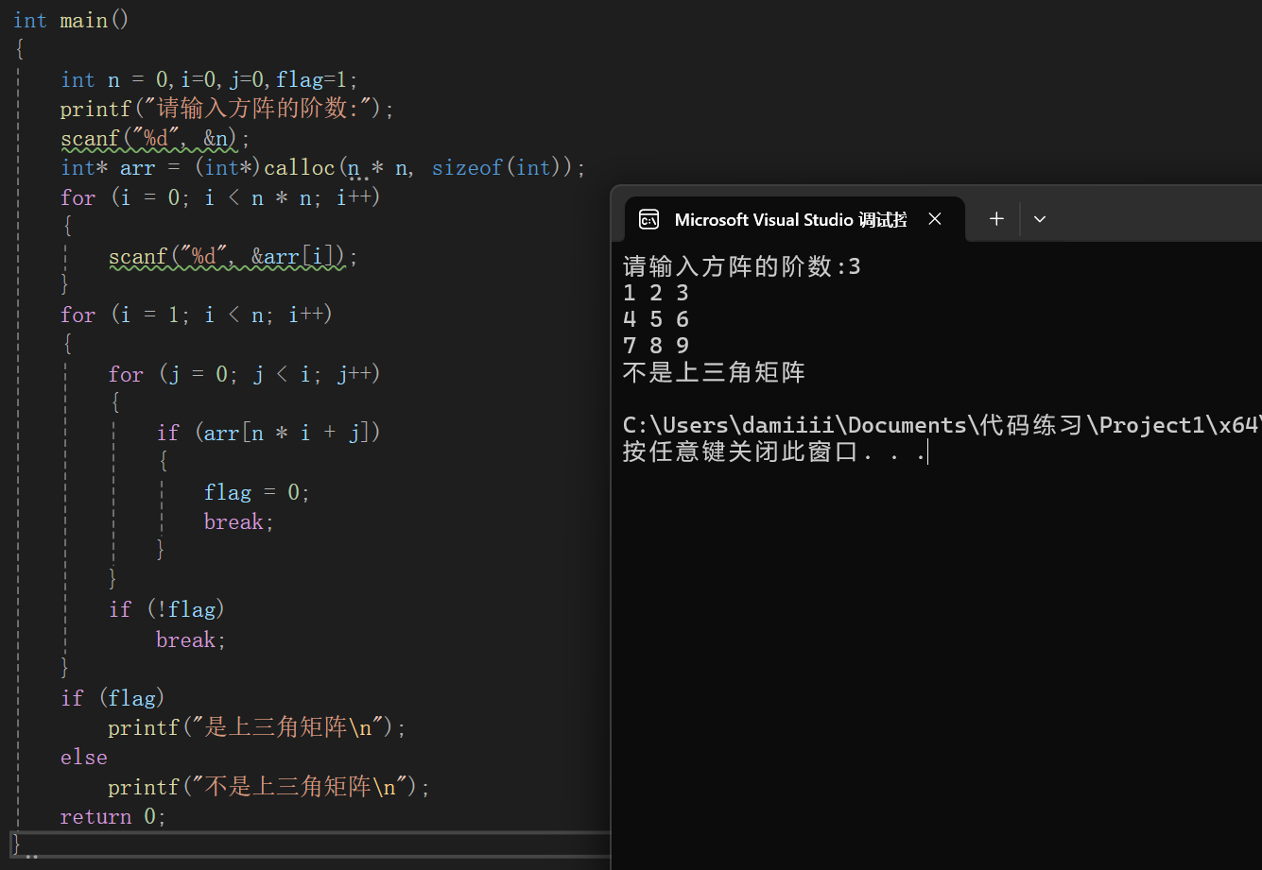Click the terminal icon in the console tab
This screenshot has height=870, width=1262.
coord(648,219)
